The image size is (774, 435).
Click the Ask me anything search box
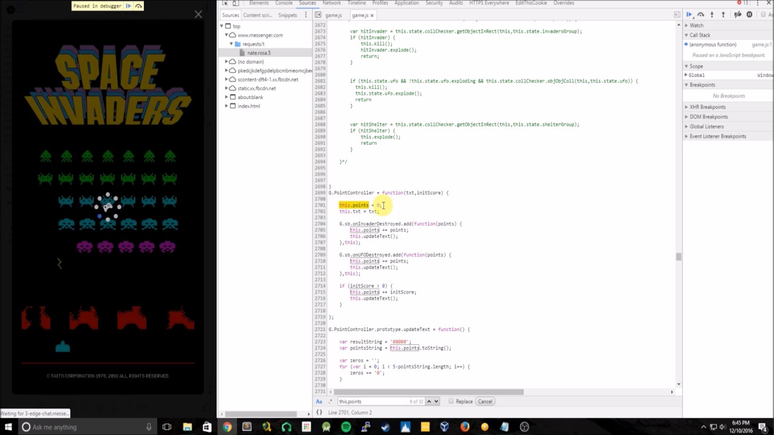coord(86,427)
